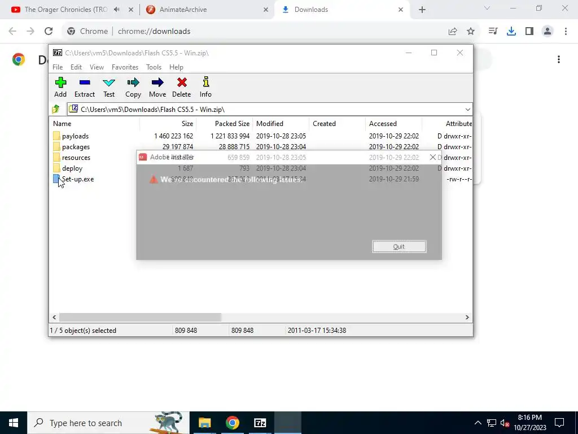Open the Tools menu
The image size is (578, 434).
pyautogui.click(x=154, y=67)
